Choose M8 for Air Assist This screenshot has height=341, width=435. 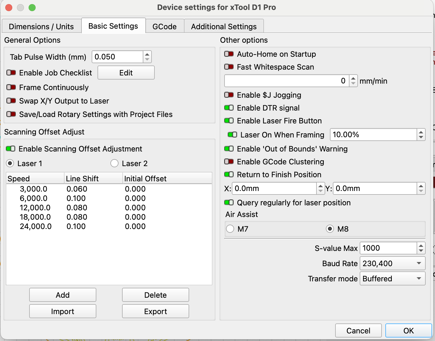[x=330, y=229]
